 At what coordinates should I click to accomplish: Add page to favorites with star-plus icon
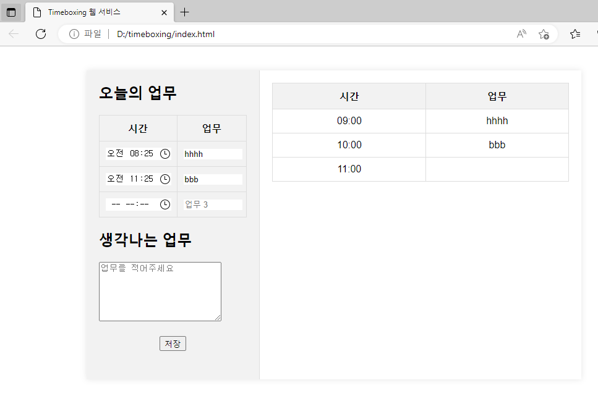tap(544, 34)
